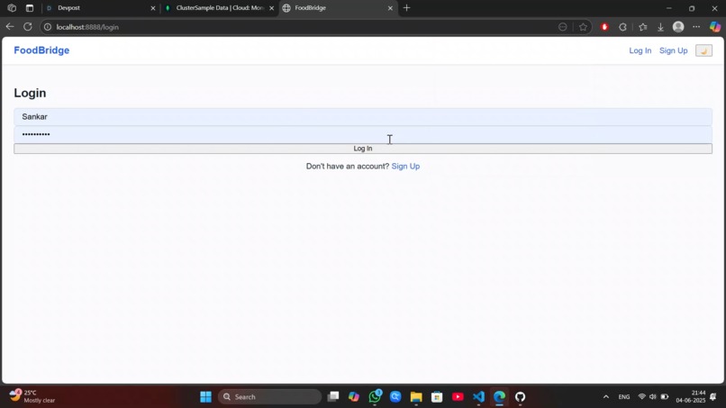Focus the username field containing Sankar
Screen dimensions: 726x408
[x=363, y=117]
